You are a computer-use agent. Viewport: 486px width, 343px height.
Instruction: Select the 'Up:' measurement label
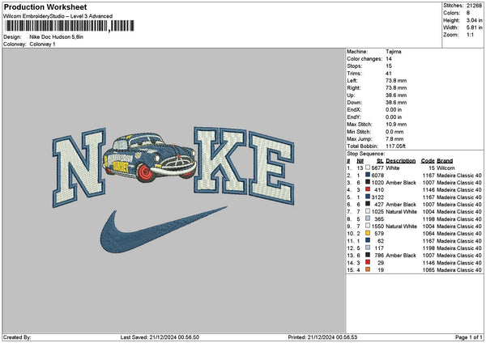click(x=351, y=95)
